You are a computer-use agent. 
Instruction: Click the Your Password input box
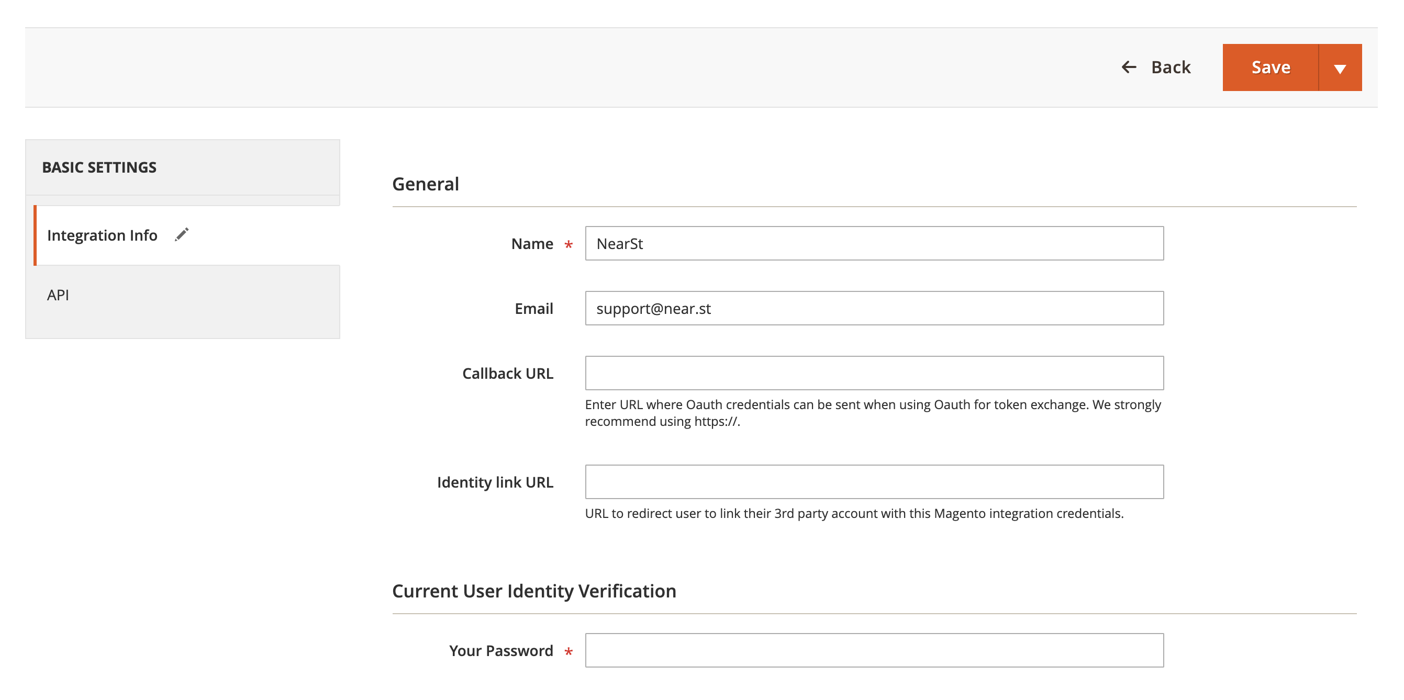click(x=874, y=650)
